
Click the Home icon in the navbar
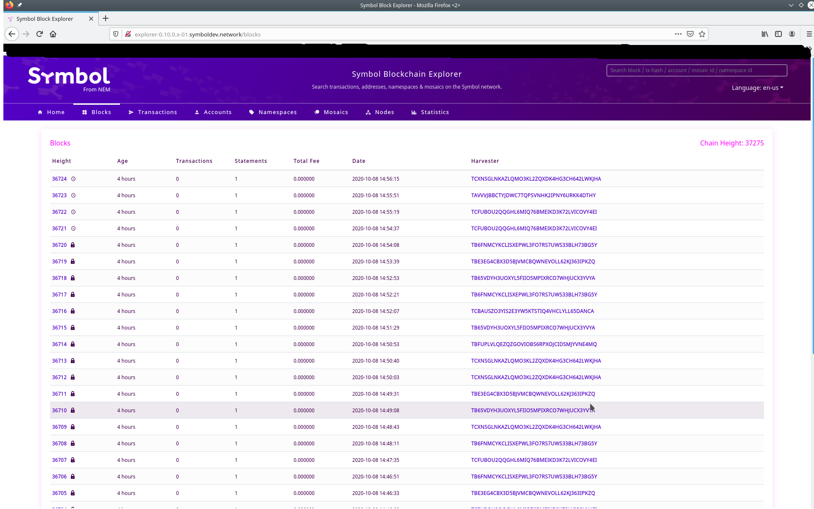(40, 112)
